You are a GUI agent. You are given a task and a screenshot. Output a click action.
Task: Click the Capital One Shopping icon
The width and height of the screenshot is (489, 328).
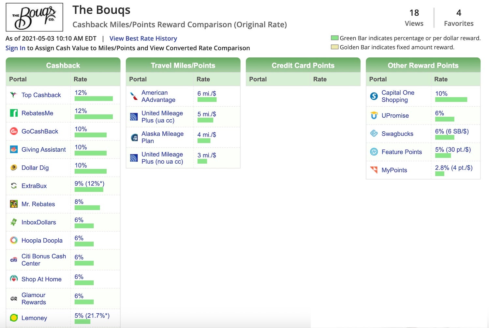click(374, 96)
